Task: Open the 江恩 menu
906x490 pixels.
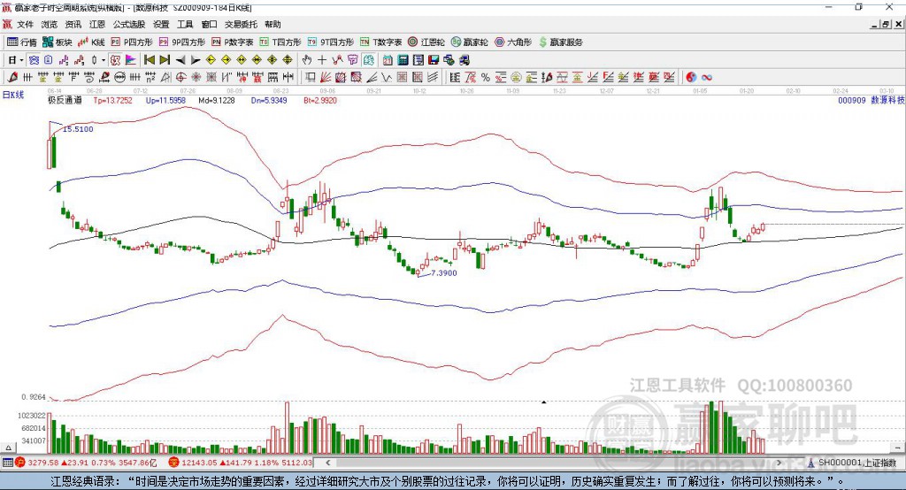Action: coord(97,25)
